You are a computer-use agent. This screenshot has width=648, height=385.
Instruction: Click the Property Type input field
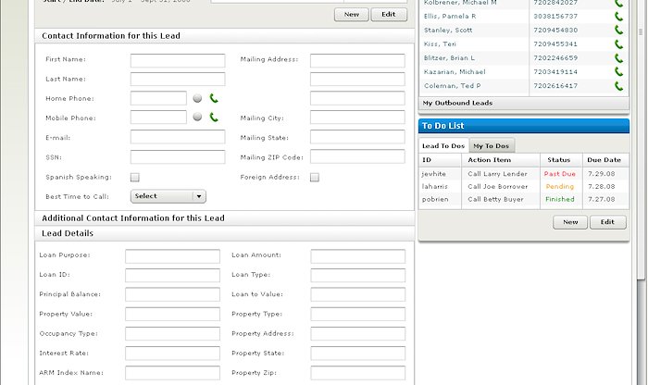pyautogui.click(x=358, y=314)
